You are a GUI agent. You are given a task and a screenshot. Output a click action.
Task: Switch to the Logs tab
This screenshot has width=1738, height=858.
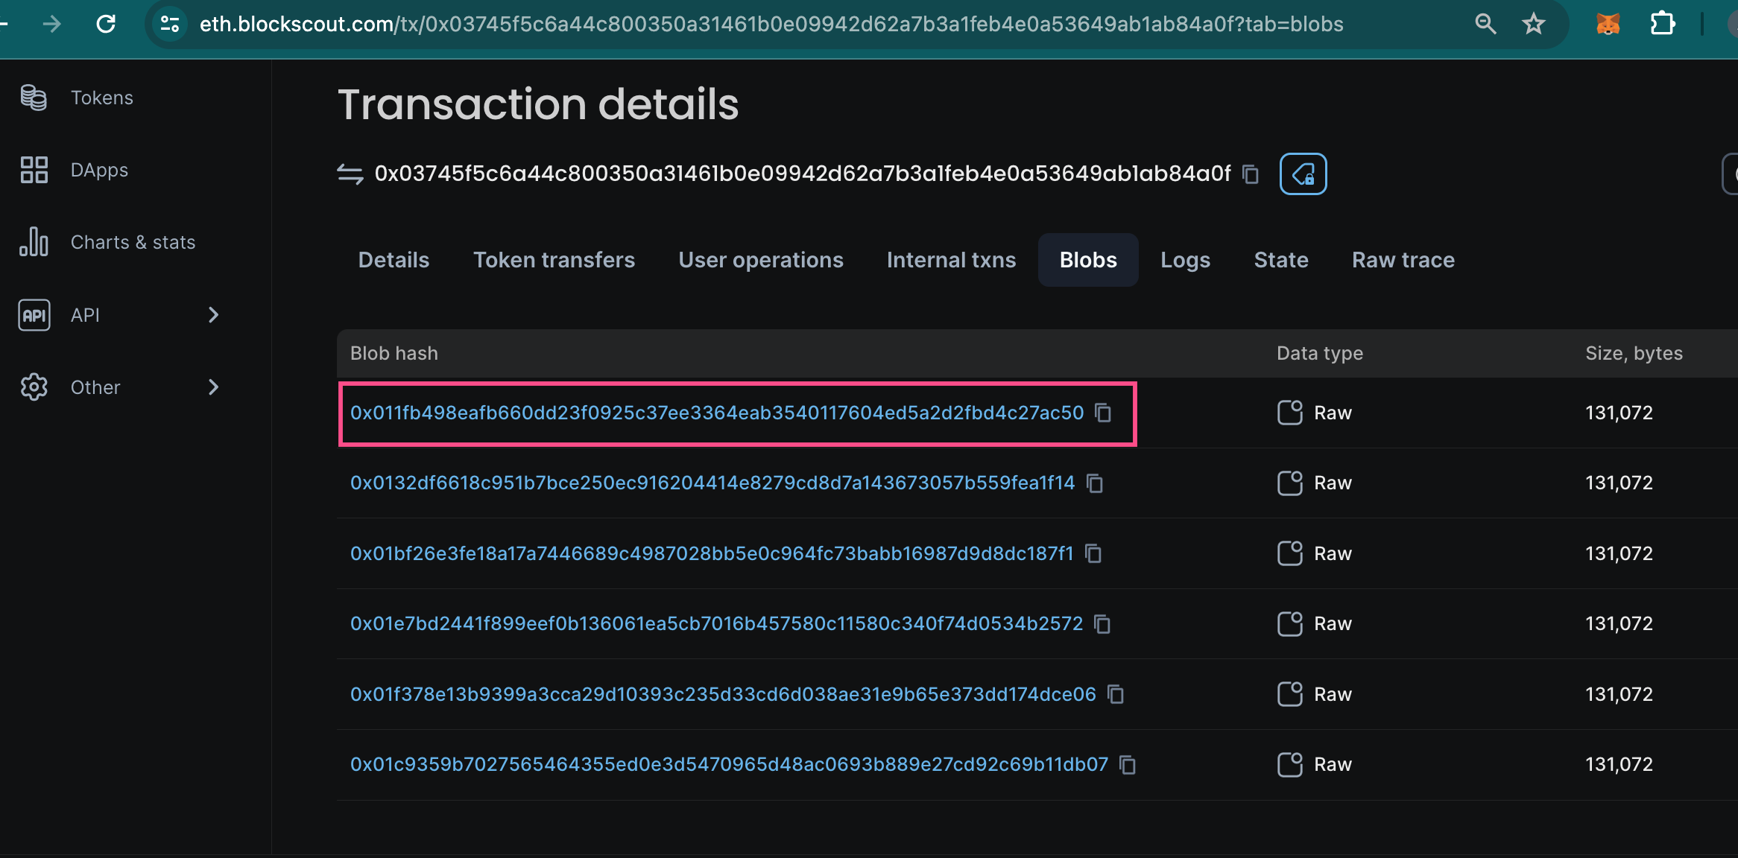pyautogui.click(x=1185, y=260)
